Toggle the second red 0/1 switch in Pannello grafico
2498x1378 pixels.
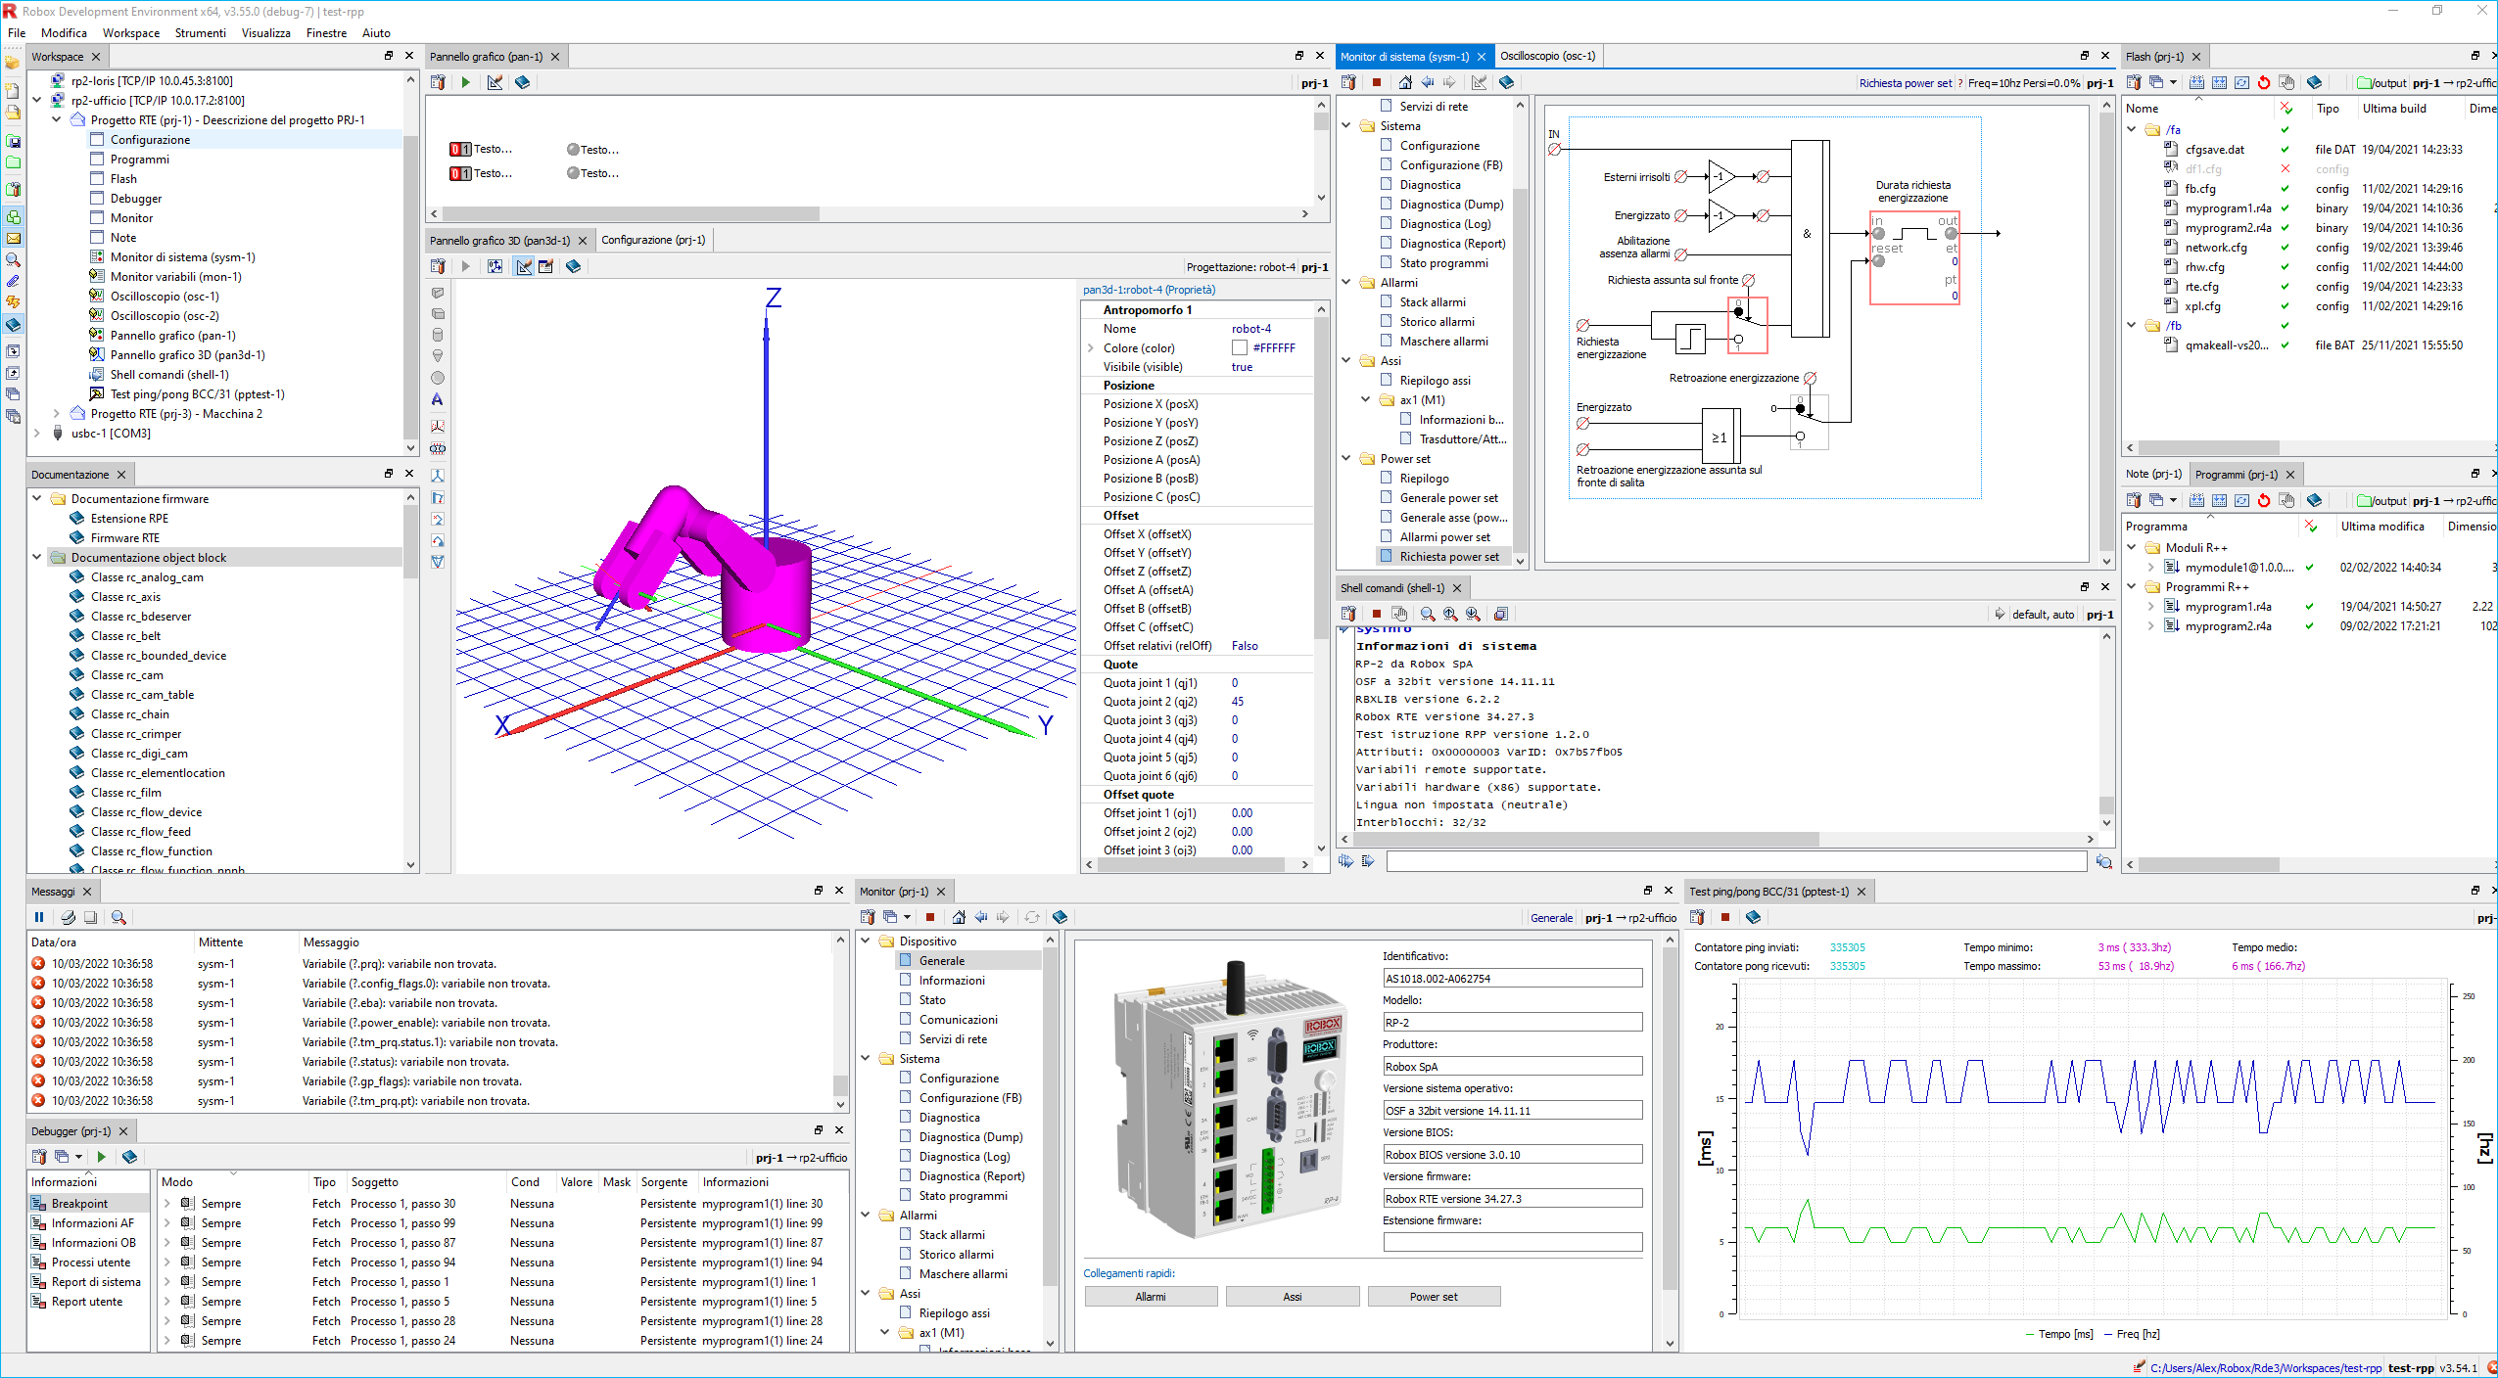[460, 173]
